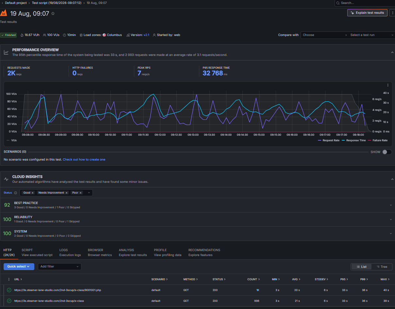Screen dimensions: 395x309
Task: Switch to the Recommendations tab
Action: [204, 252]
